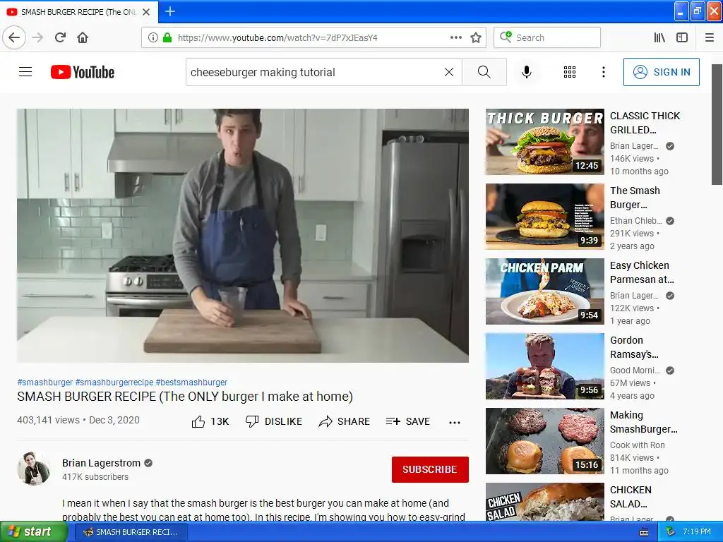
Task: Click the #smashburger hashtag link
Action: pyautogui.click(x=44, y=382)
